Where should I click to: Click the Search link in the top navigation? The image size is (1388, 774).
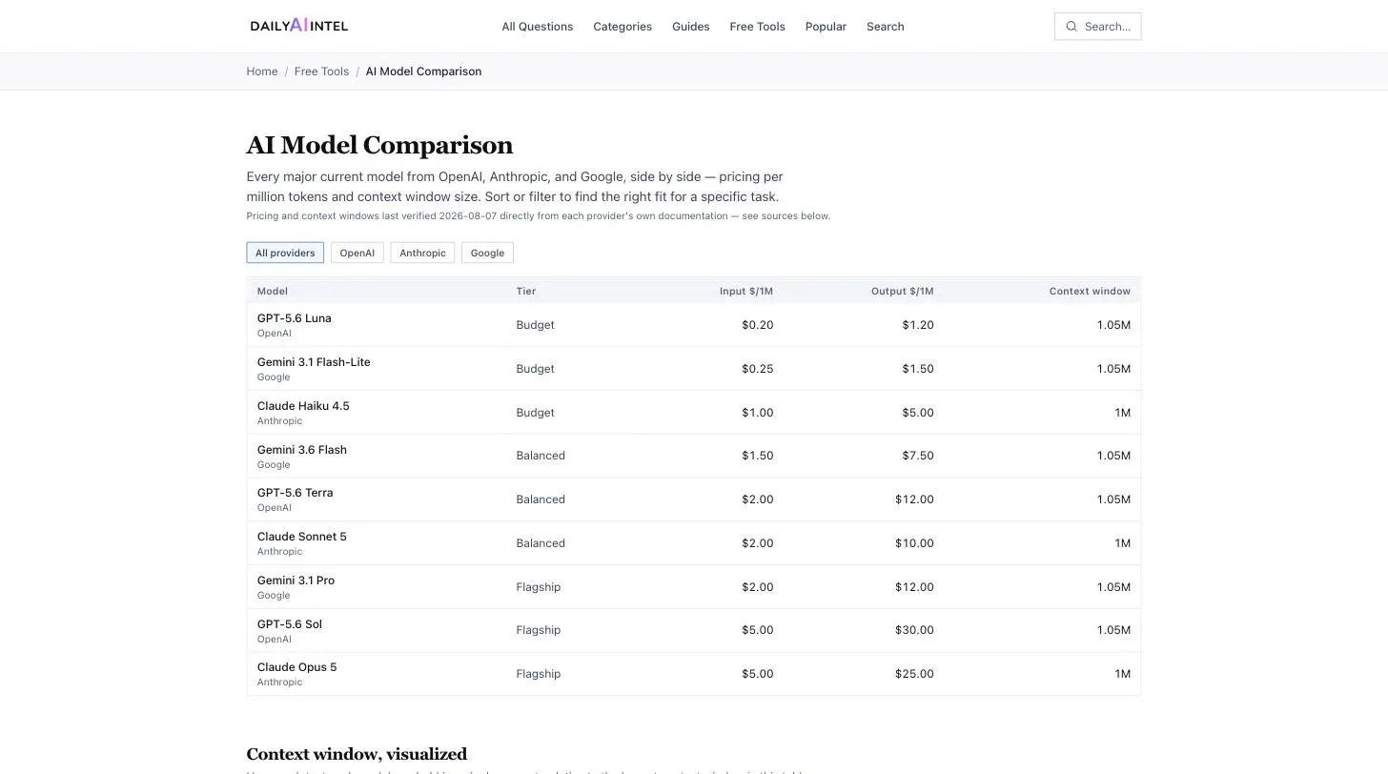[x=886, y=27]
